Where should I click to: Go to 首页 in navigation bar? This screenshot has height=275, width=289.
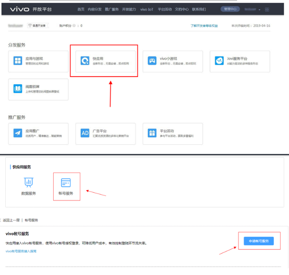click(81, 9)
